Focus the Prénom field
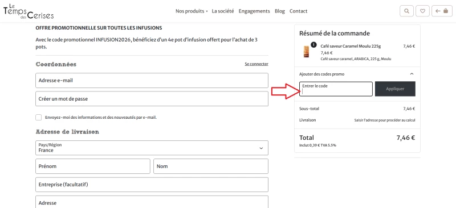This screenshot has width=456, height=208. tap(93, 166)
